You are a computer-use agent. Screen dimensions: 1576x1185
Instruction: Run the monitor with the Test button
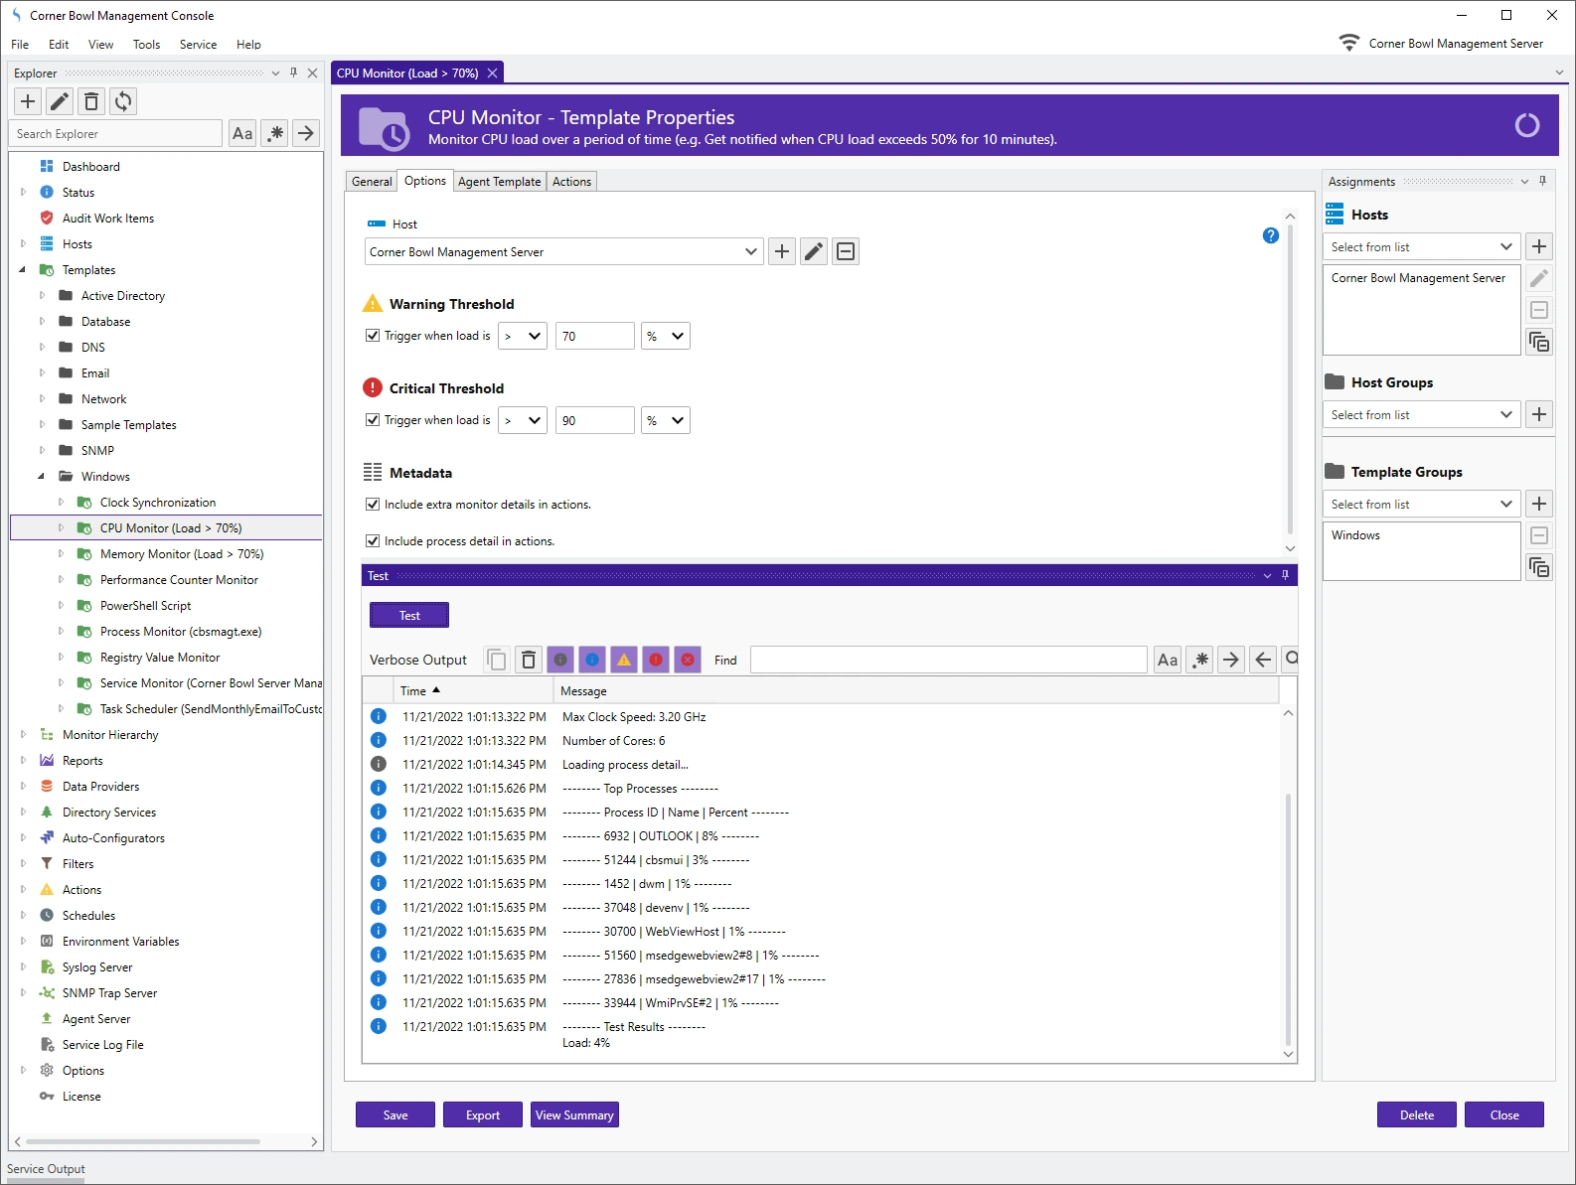409,616
